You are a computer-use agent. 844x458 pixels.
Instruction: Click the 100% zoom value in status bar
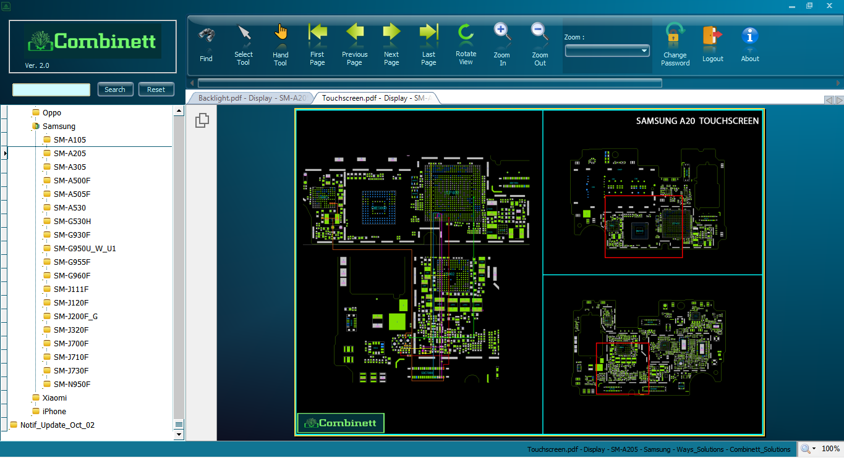click(x=830, y=449)
